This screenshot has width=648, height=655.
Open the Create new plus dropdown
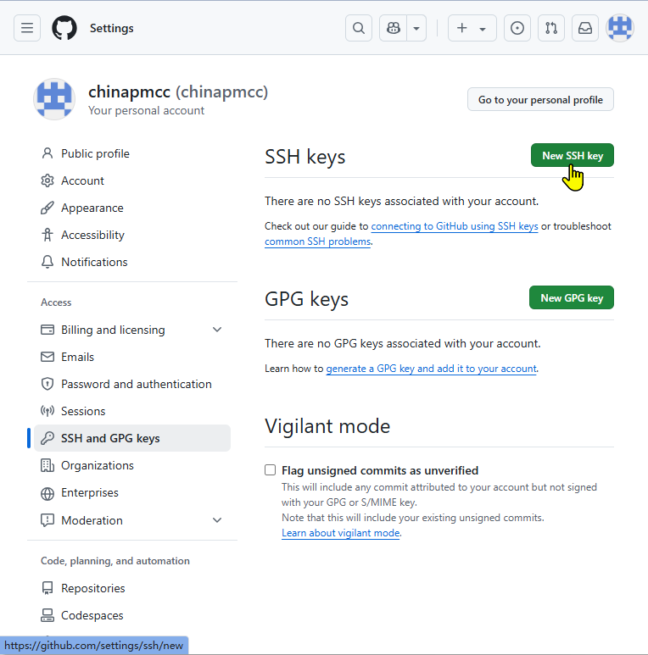(x=472, y=28)
